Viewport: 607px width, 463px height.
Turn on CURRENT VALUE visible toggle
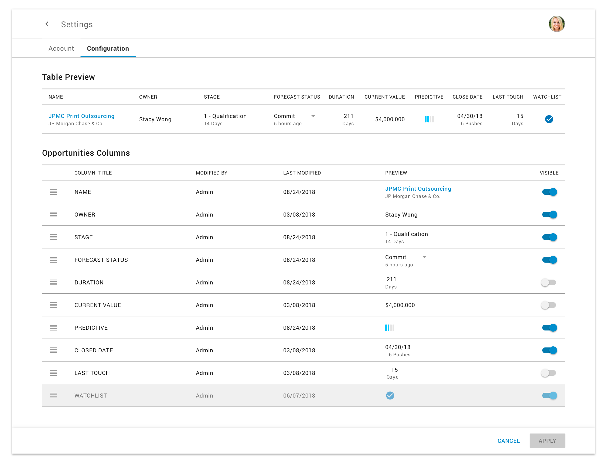(548, 305)
